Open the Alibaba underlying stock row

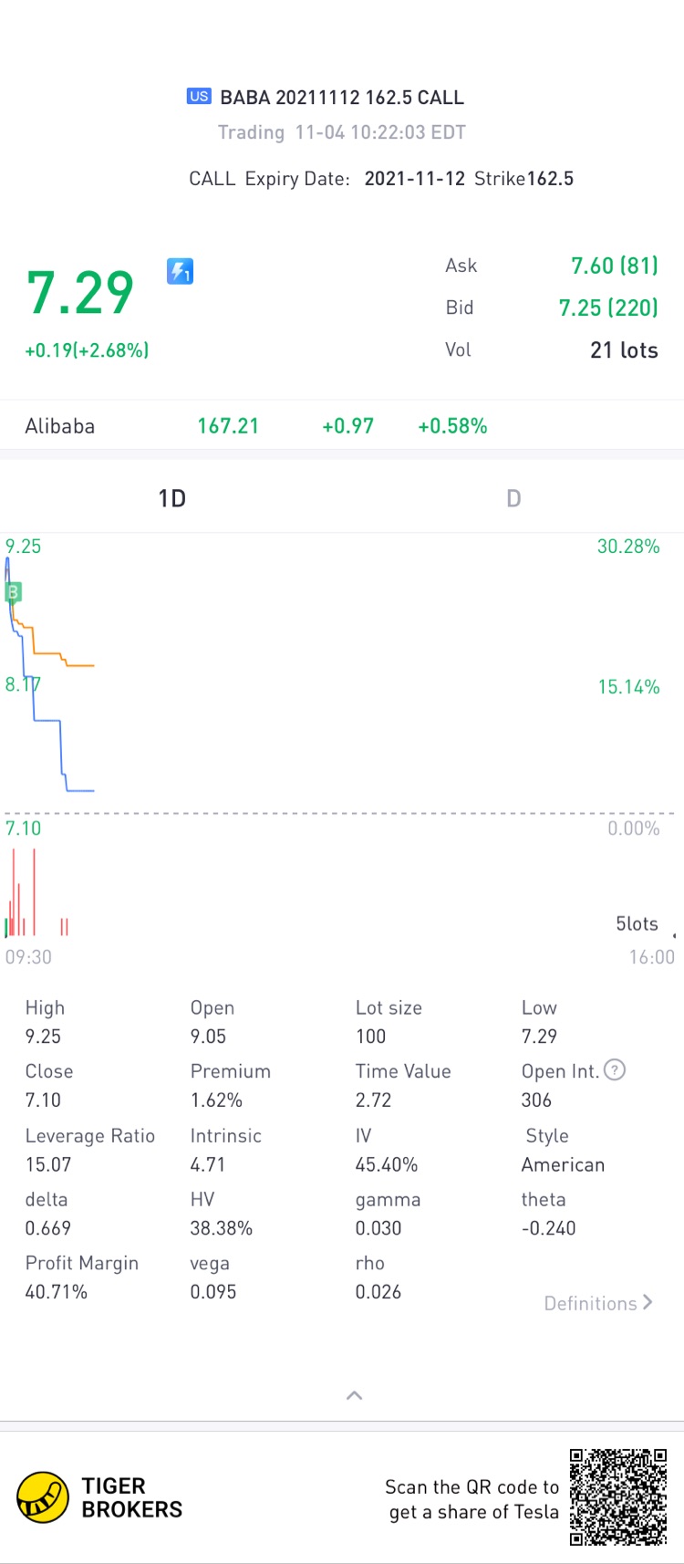click(x=342, y=426)
